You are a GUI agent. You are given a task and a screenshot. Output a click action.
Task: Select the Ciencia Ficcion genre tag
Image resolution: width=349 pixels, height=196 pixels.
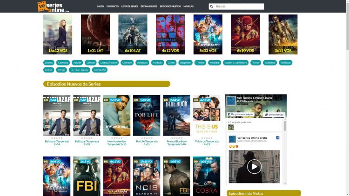pyautogui.click(x=108, y=63)
